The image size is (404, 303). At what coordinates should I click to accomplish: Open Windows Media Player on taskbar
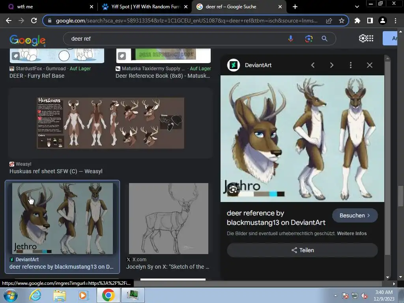tap(84, 295)
